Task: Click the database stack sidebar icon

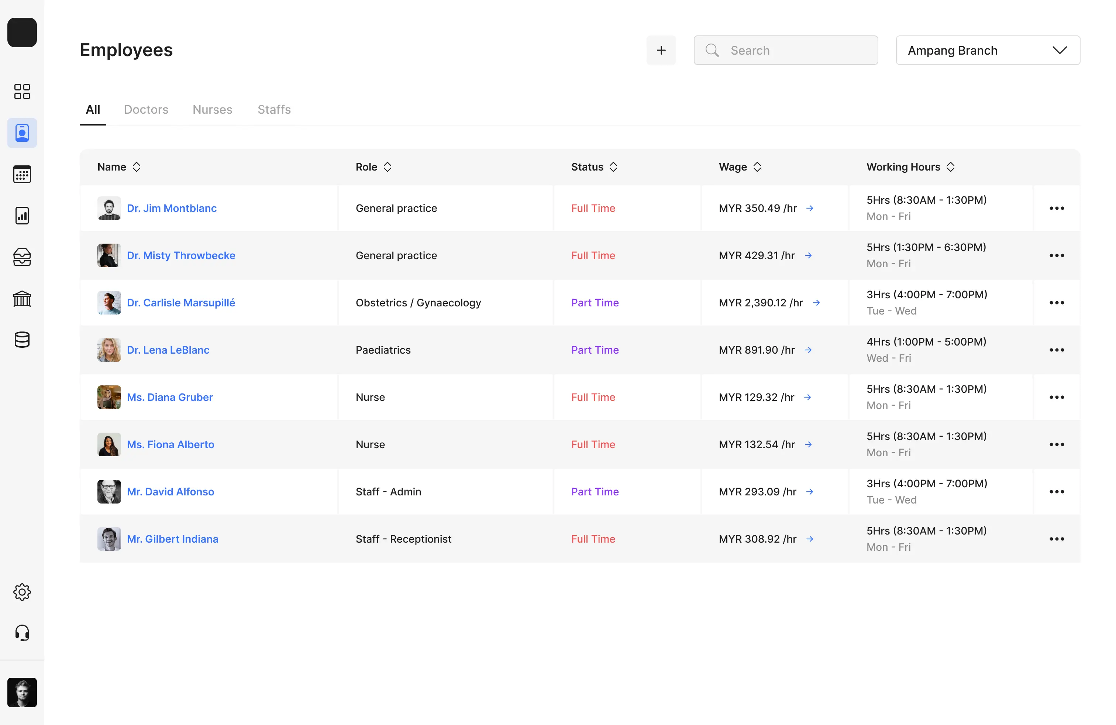Action: pos(22,340)
